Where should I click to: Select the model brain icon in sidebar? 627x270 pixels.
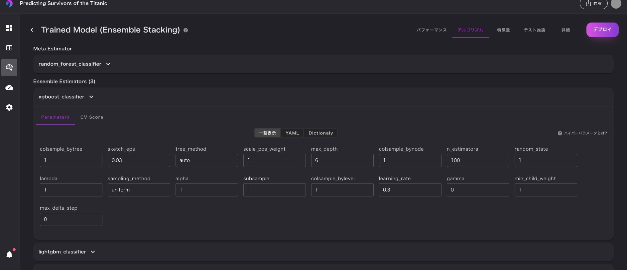click(9, 68)
